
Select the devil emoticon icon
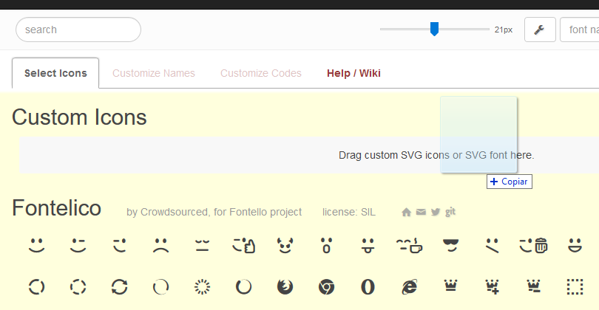point(285,246)
